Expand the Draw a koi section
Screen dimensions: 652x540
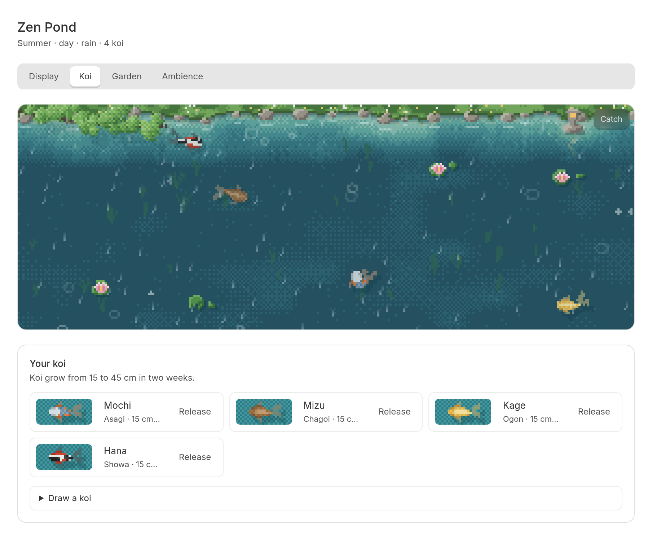pos(326,498)
